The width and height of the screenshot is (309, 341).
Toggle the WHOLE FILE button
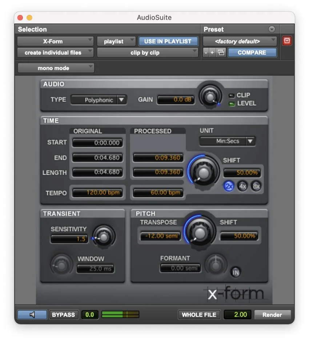(x=199, y=315)
